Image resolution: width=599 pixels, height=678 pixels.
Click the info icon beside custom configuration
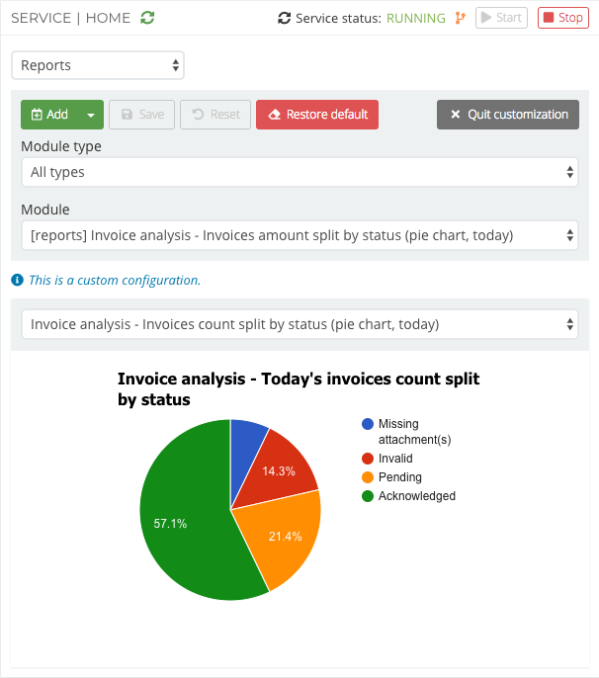[x=17, y=280]
